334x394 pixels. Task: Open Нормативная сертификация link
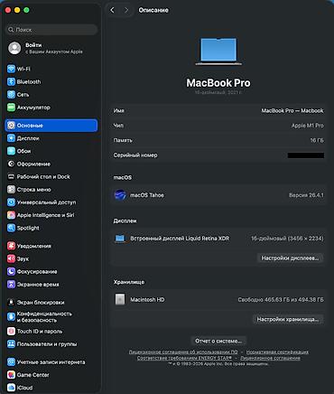pos(277,352)
